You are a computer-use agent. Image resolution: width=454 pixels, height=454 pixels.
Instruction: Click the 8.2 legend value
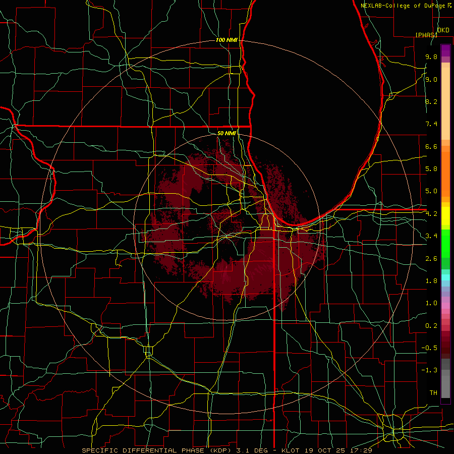pos(431,101)
